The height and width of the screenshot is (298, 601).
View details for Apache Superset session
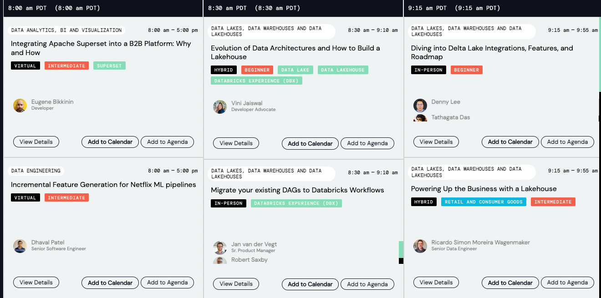pos(36,142)
